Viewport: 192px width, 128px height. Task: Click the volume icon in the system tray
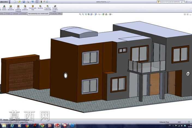pos(182,126)
